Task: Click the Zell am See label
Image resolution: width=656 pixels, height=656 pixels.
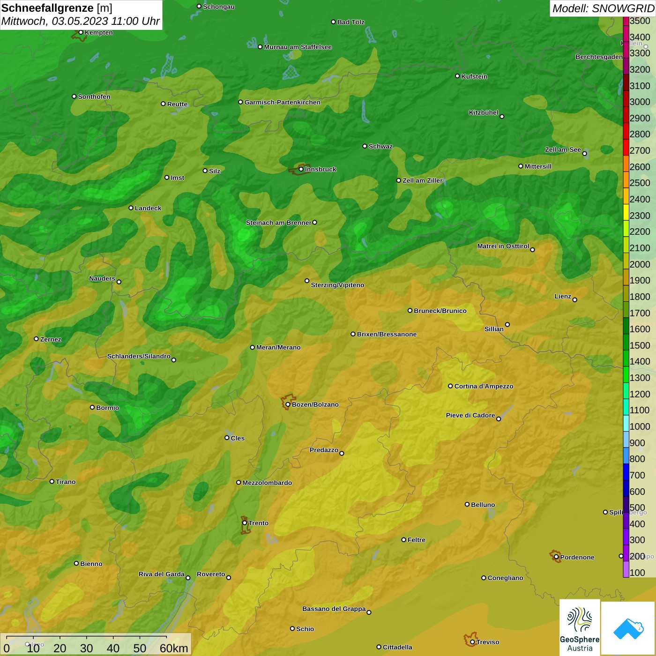Action: click(x=563, y=149)
